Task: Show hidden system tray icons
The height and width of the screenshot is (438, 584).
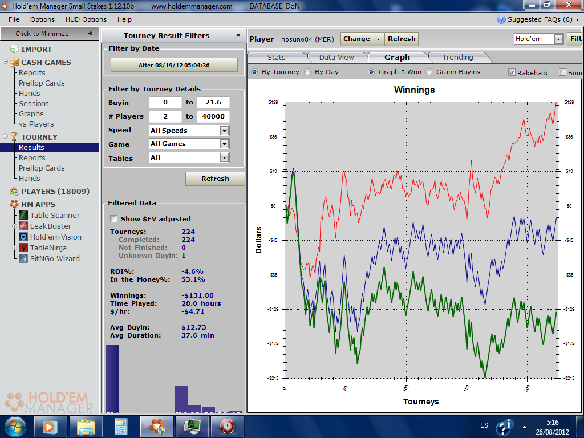Action: (525, 427)
